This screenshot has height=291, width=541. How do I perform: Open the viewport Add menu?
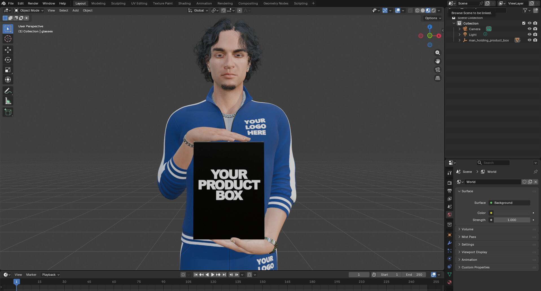point(75,10)
